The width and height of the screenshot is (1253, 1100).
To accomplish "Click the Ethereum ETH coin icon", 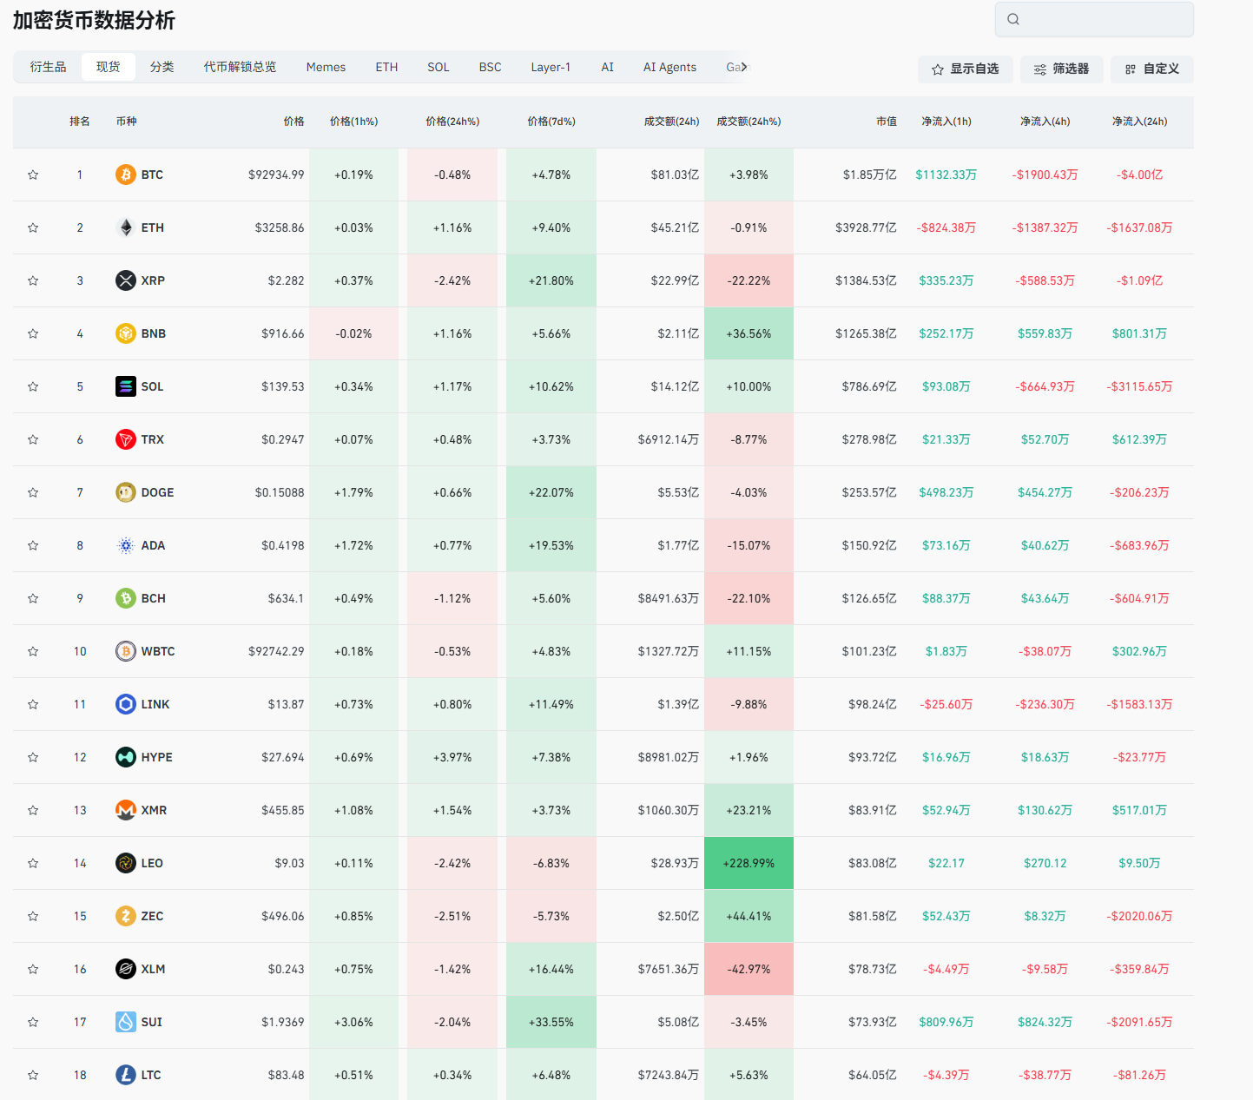I will (x=126, y=227).
